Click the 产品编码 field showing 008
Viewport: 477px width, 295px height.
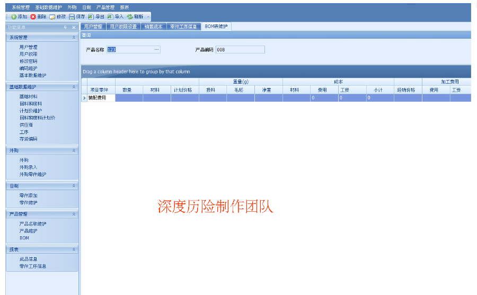click(x=240, y=50)
